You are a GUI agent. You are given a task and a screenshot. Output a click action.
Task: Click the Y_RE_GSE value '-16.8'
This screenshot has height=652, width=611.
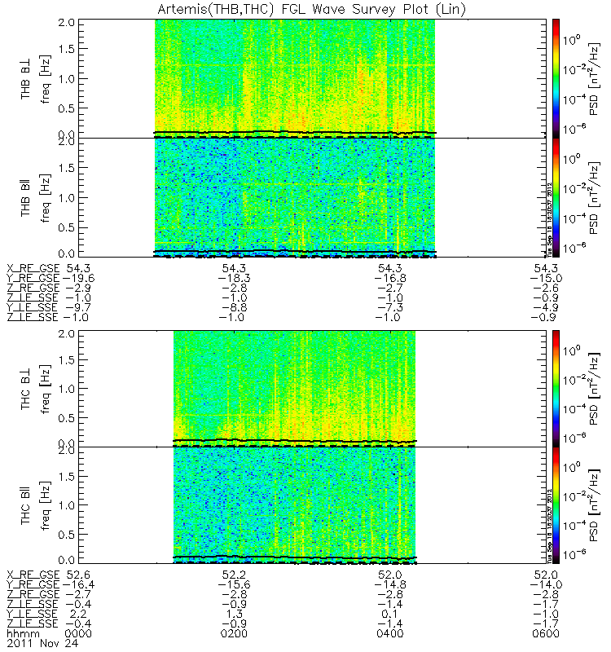389,278
